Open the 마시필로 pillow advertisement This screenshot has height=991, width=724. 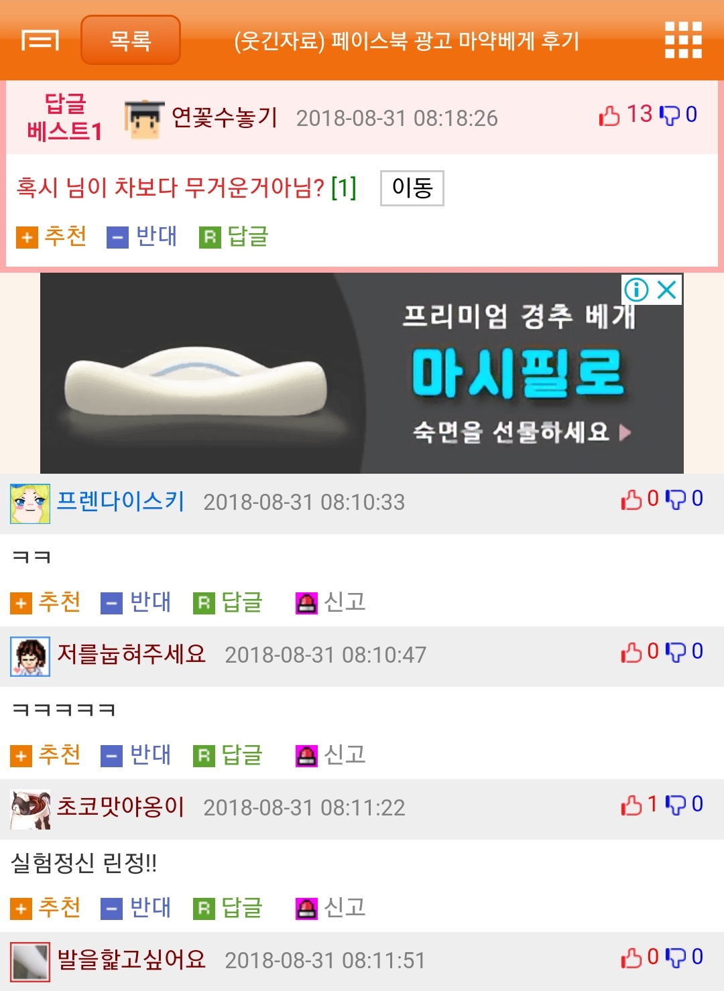point(362,373)
